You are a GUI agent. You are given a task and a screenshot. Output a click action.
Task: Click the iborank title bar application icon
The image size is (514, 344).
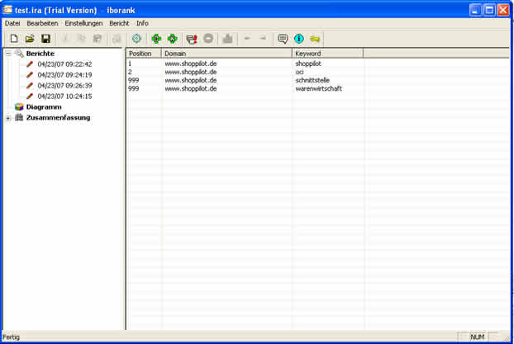[x=7, y=10]
